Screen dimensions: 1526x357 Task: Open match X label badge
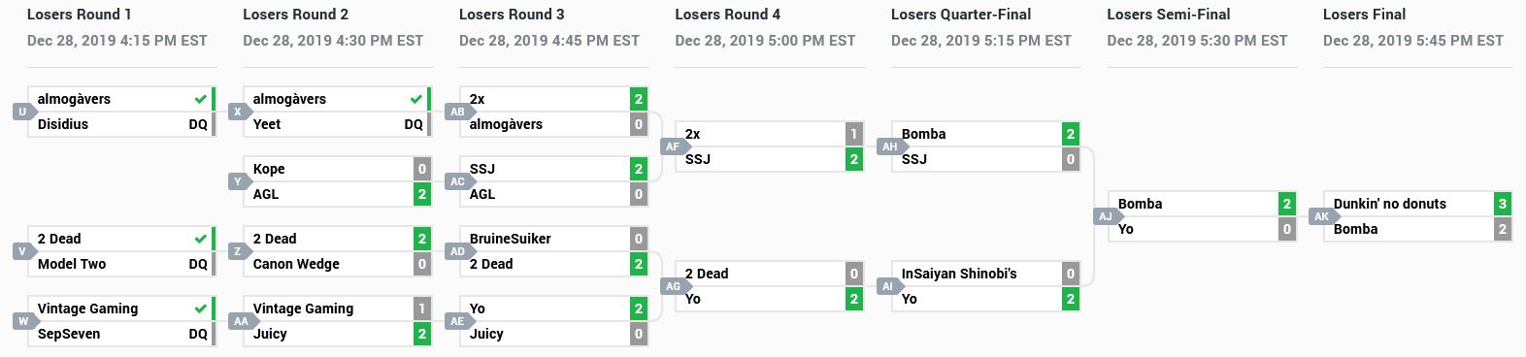(x=238, y=112)
